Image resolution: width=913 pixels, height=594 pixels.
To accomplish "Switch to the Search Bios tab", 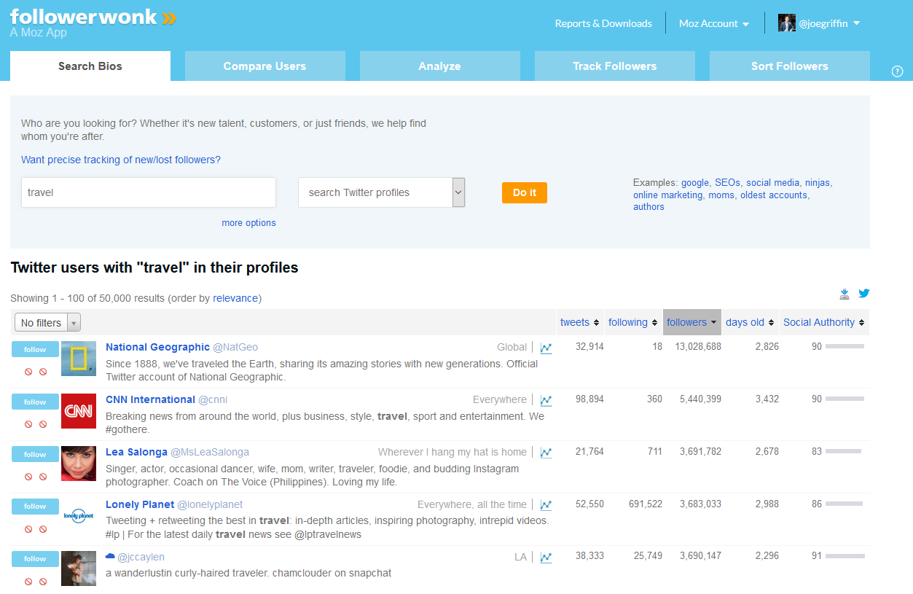I will click(x=90, y=66).
